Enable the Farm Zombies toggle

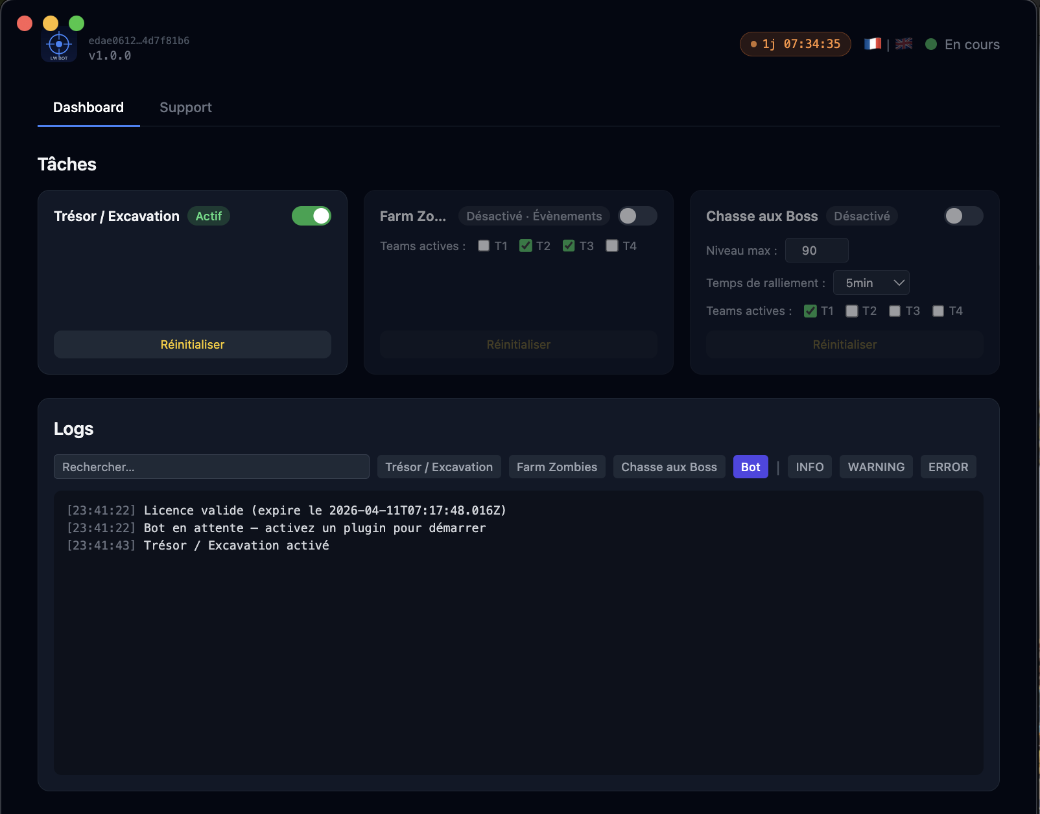coord(637,216)
